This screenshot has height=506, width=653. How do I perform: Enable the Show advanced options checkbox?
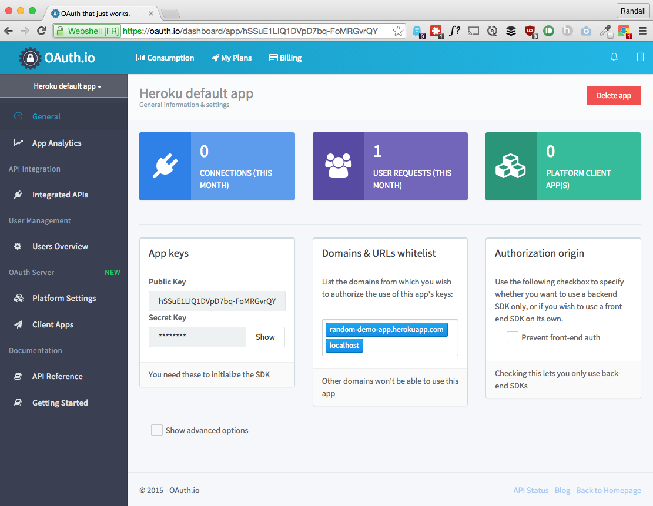[x=156, y=430]
